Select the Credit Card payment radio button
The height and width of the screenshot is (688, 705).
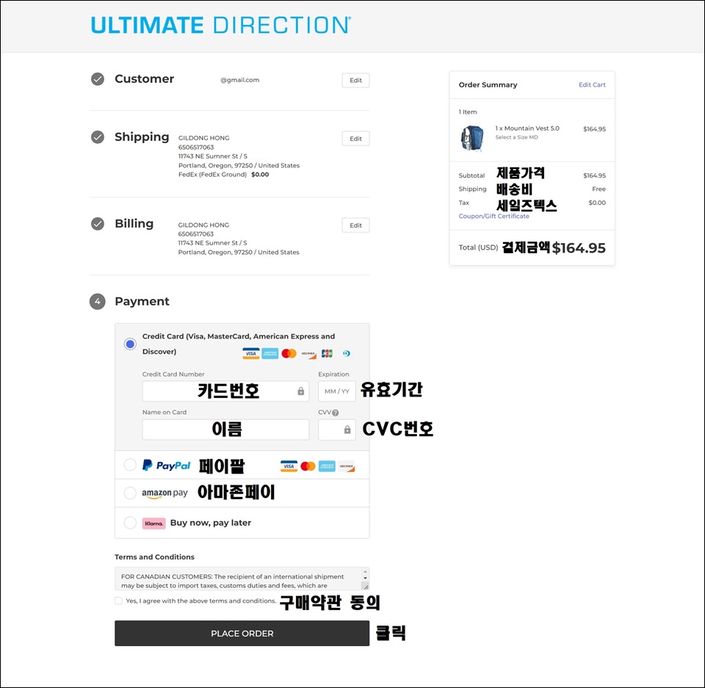[131, 344]
